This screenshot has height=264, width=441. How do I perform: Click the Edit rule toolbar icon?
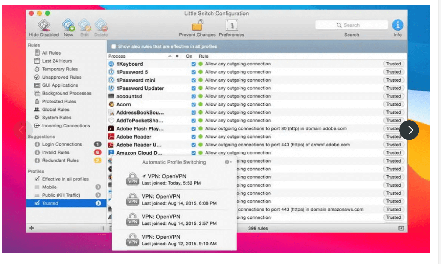click(84, 25)
